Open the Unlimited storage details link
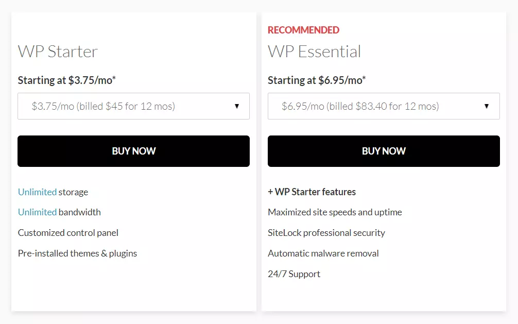This screenshot has width=518, height=324. pos(37,192)
